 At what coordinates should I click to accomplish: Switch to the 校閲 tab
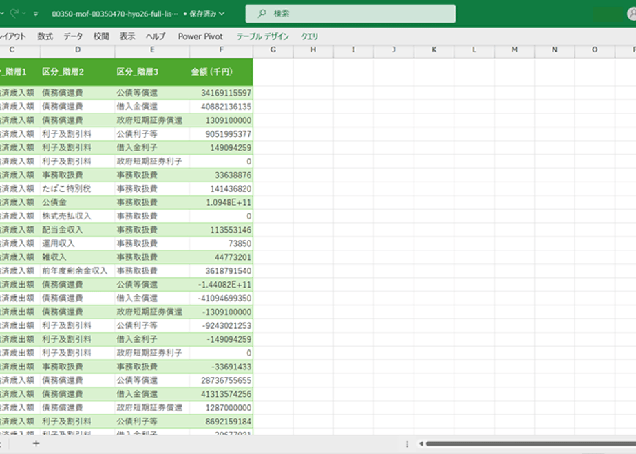click(101, 36)
